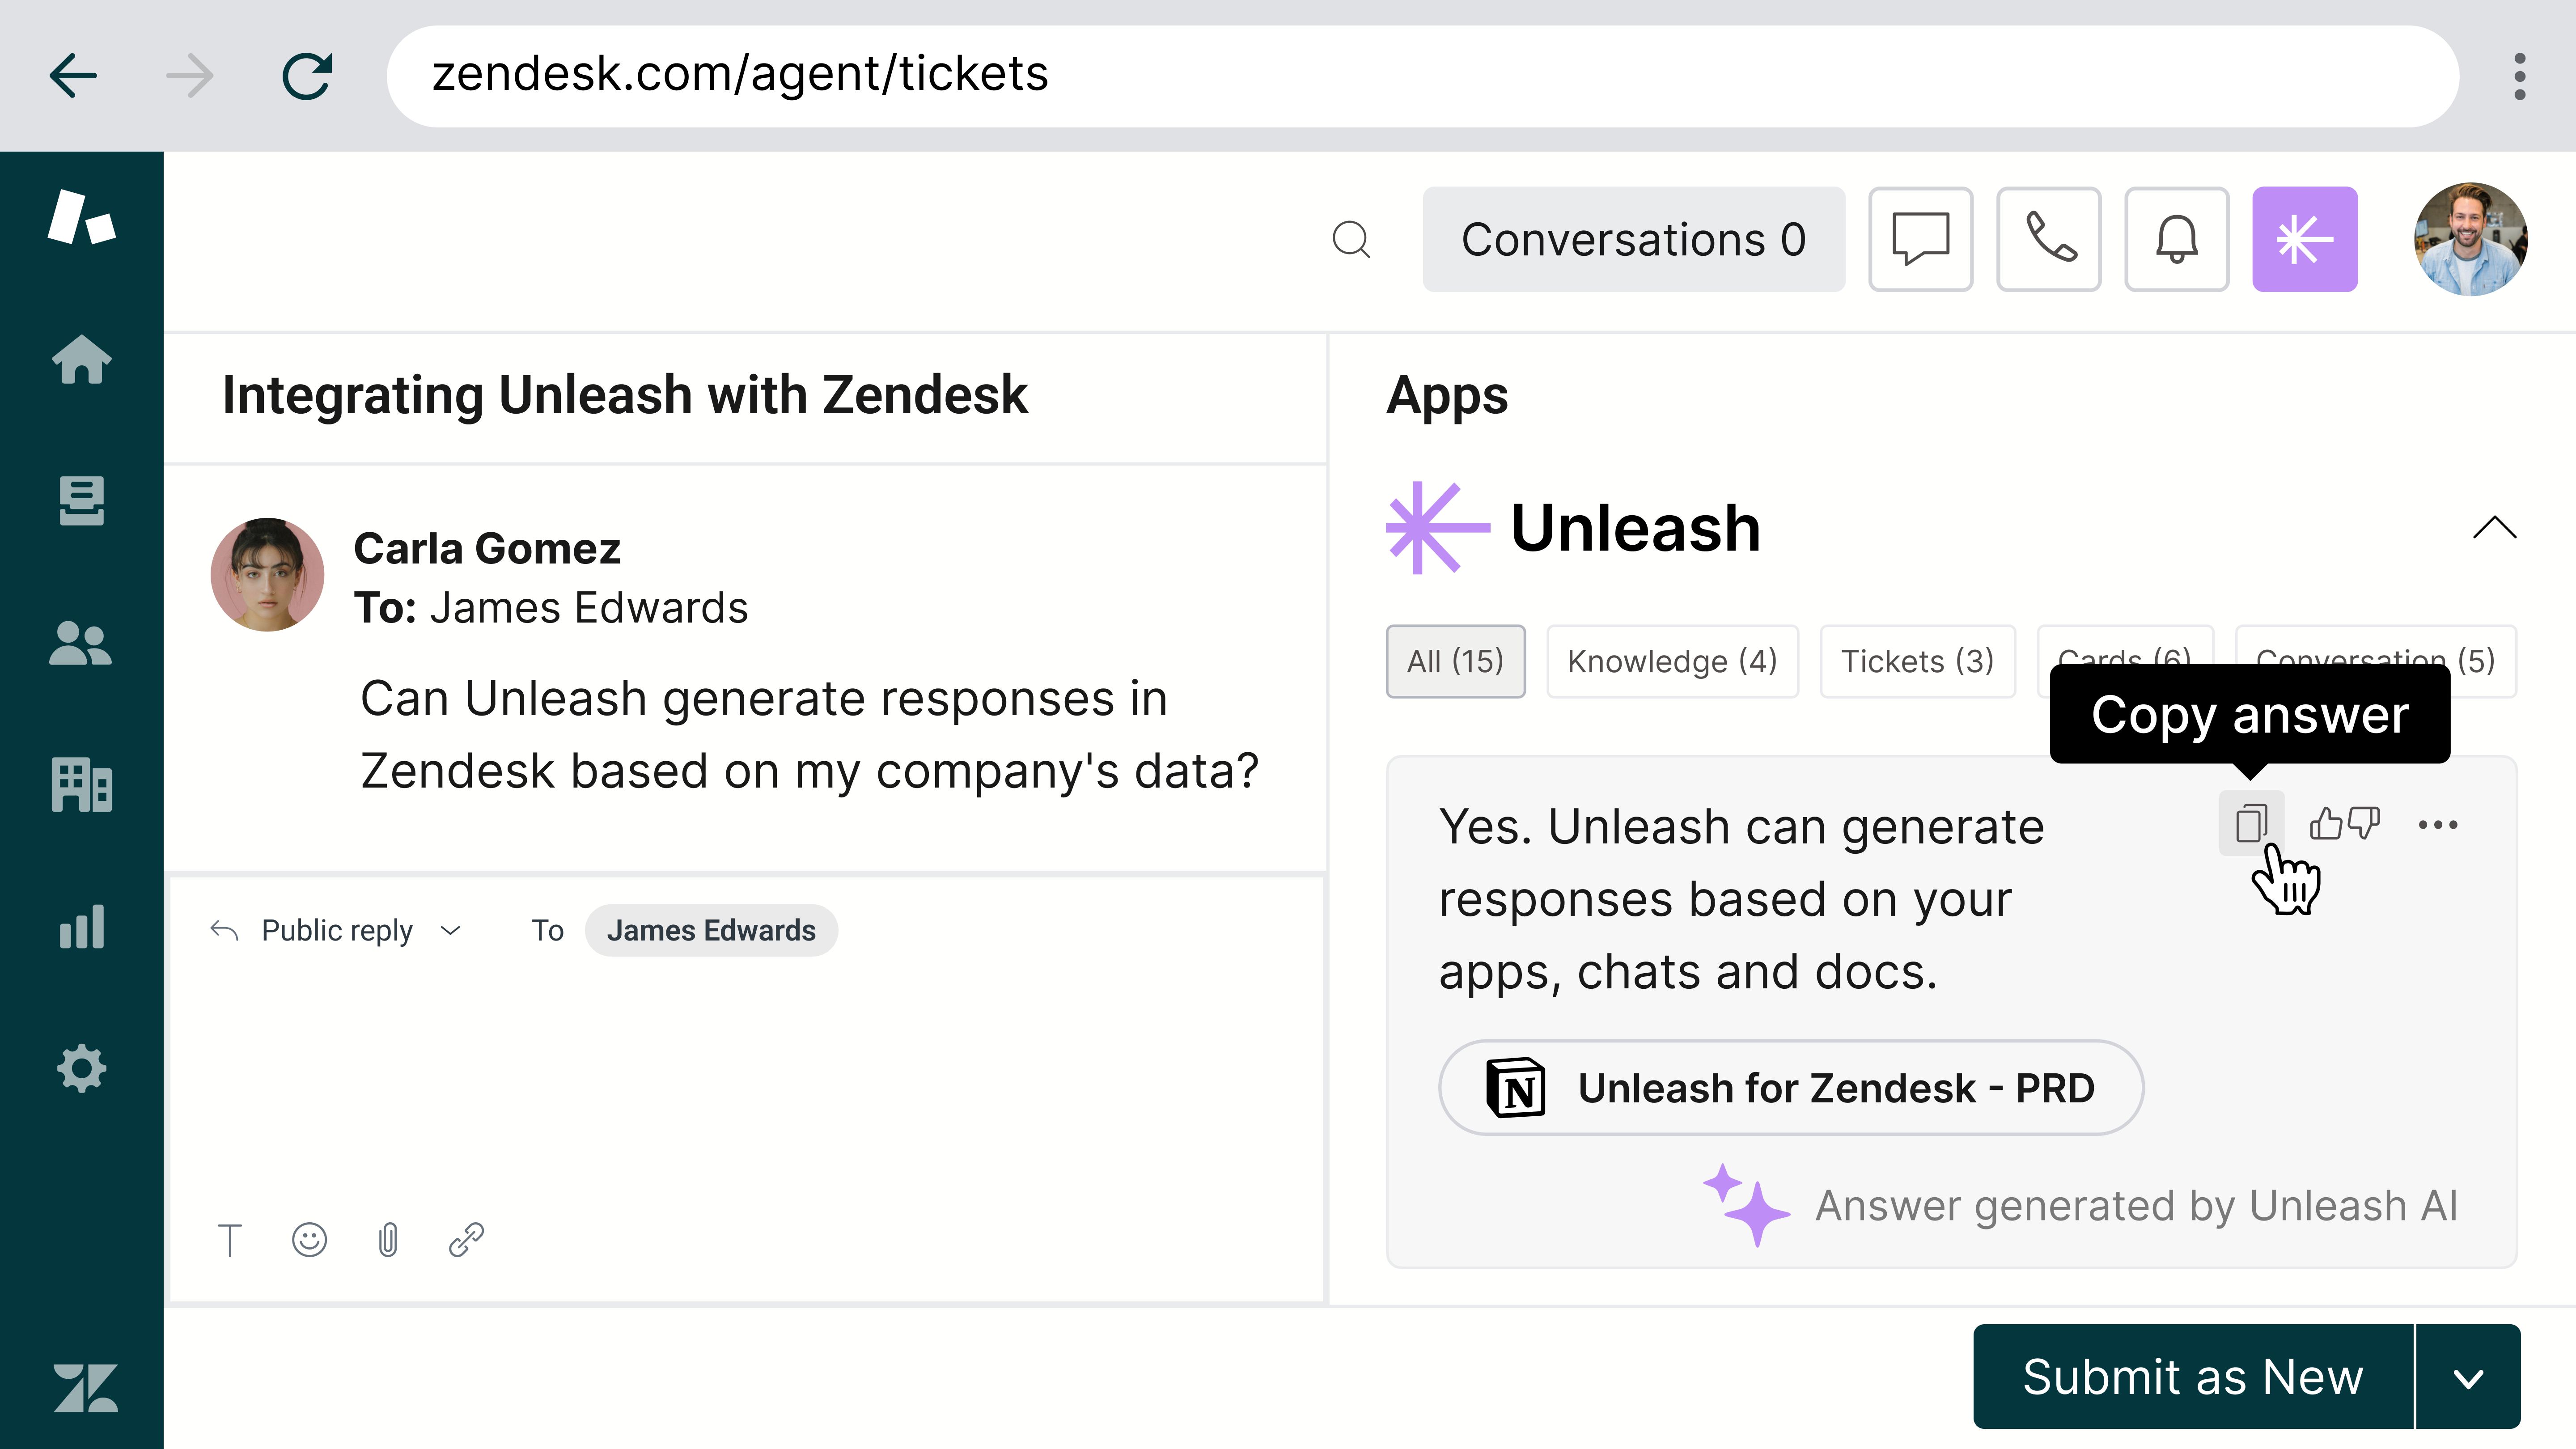Open answer more options ellipsis
This screenshot has height=1449, width=2576.
pos(2437,825)
